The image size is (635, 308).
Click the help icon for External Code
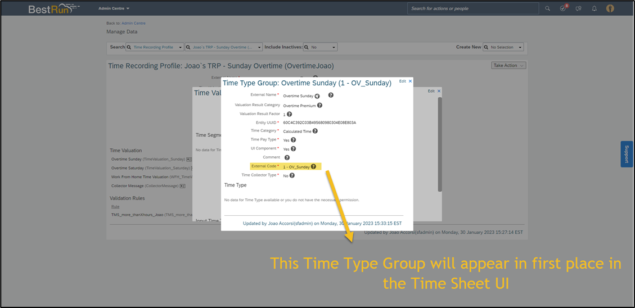pos(313,166)
